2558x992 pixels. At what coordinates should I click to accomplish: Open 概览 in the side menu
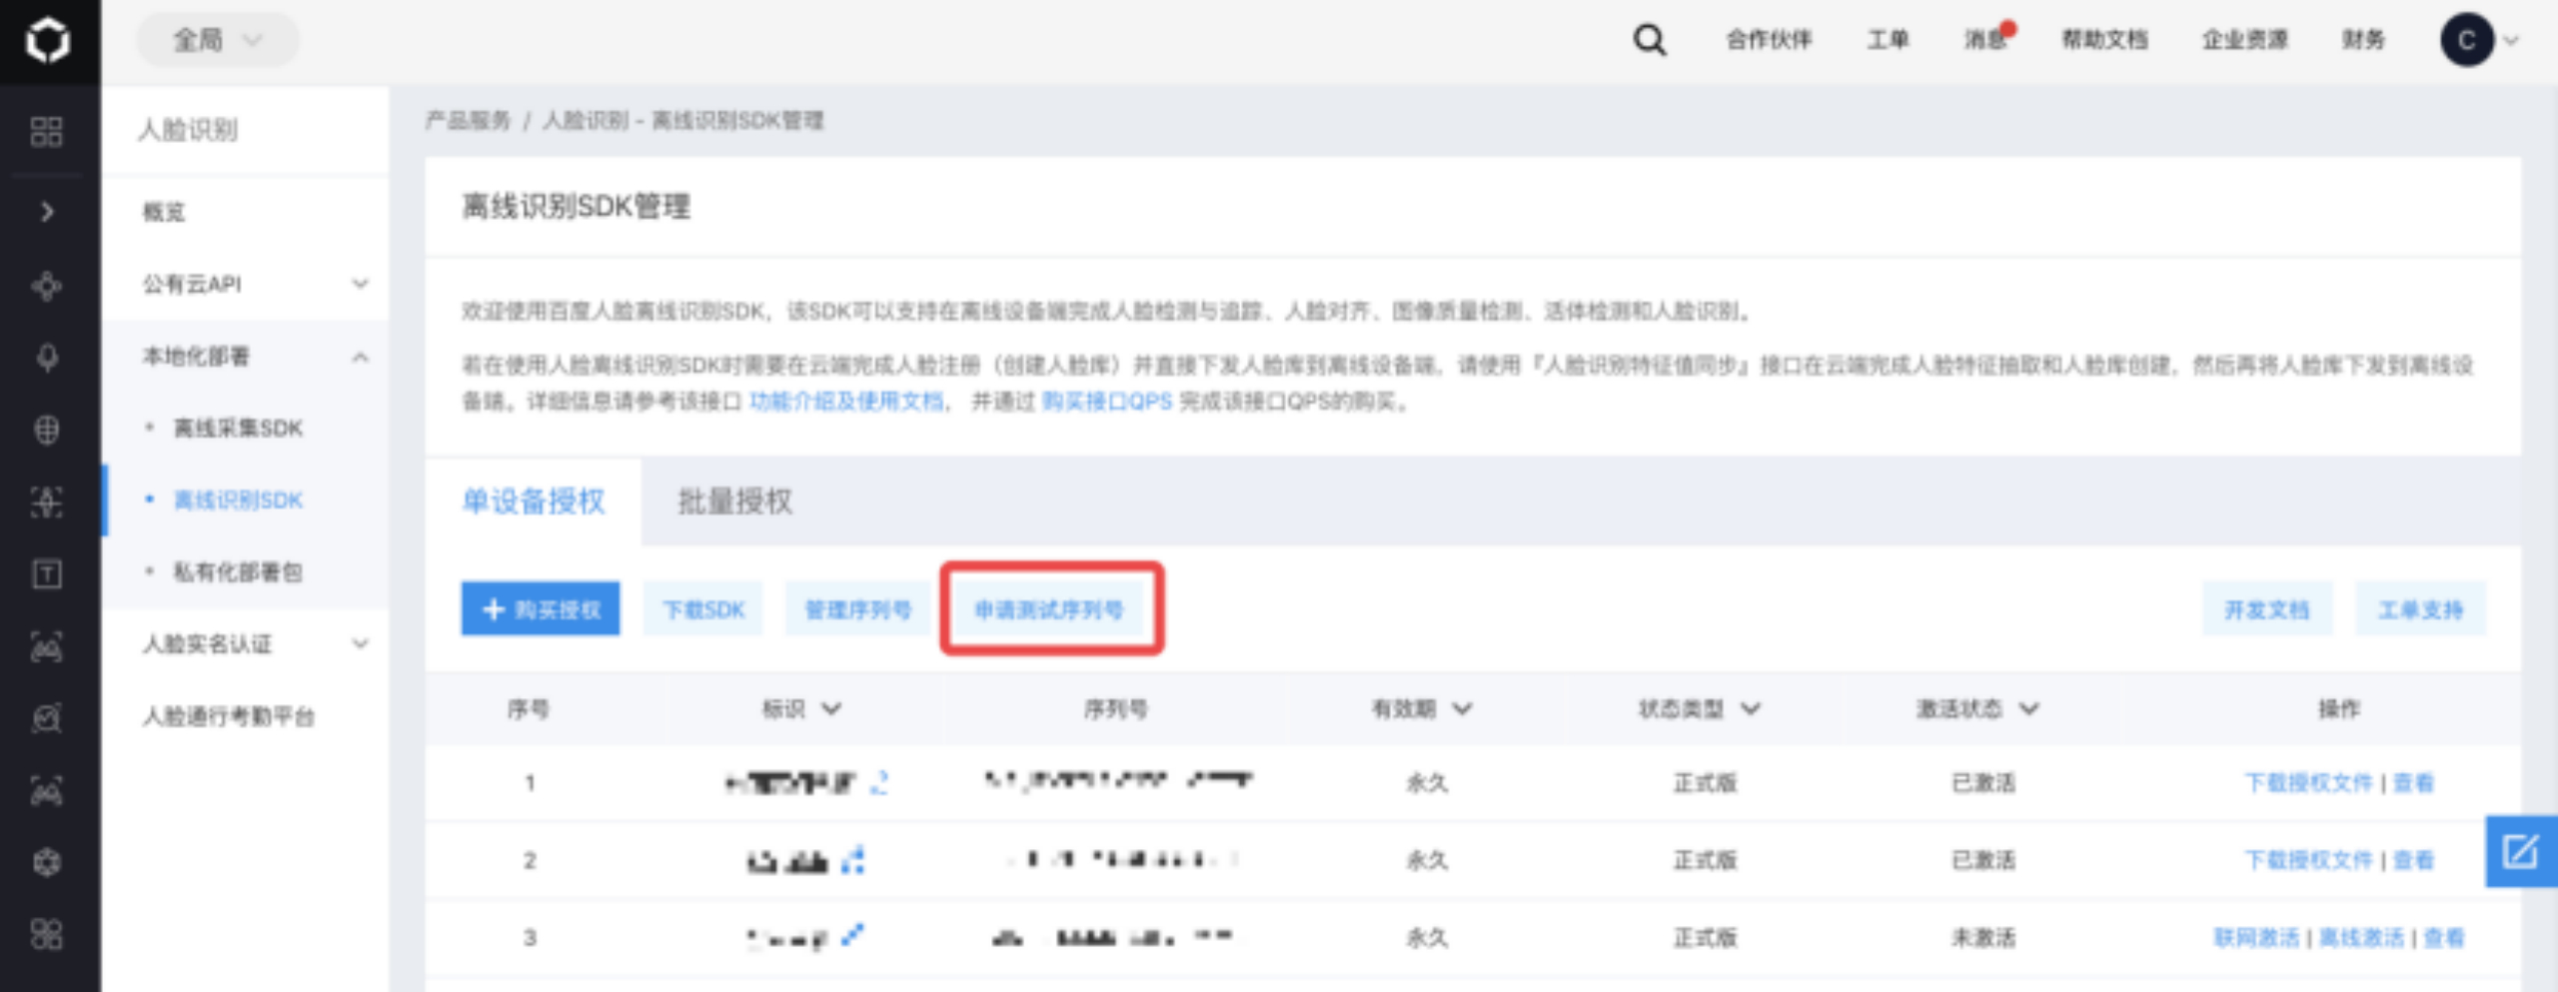click(164, 212)
